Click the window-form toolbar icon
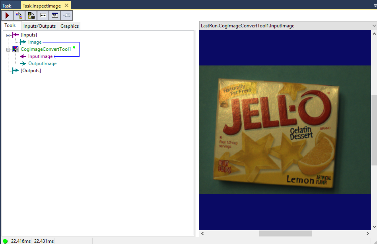Screen dimensions: 377x244 click(55, 15)
